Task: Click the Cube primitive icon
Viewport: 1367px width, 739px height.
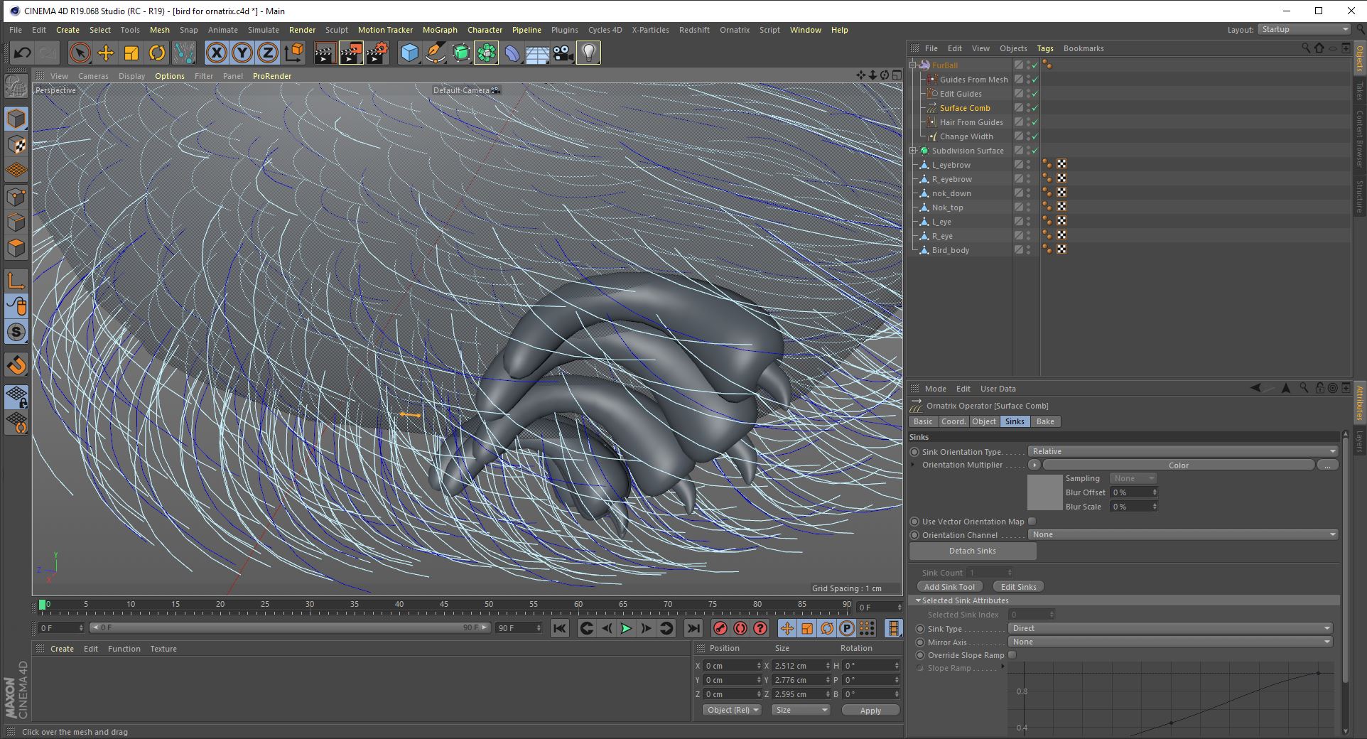Action: [409, 53]
